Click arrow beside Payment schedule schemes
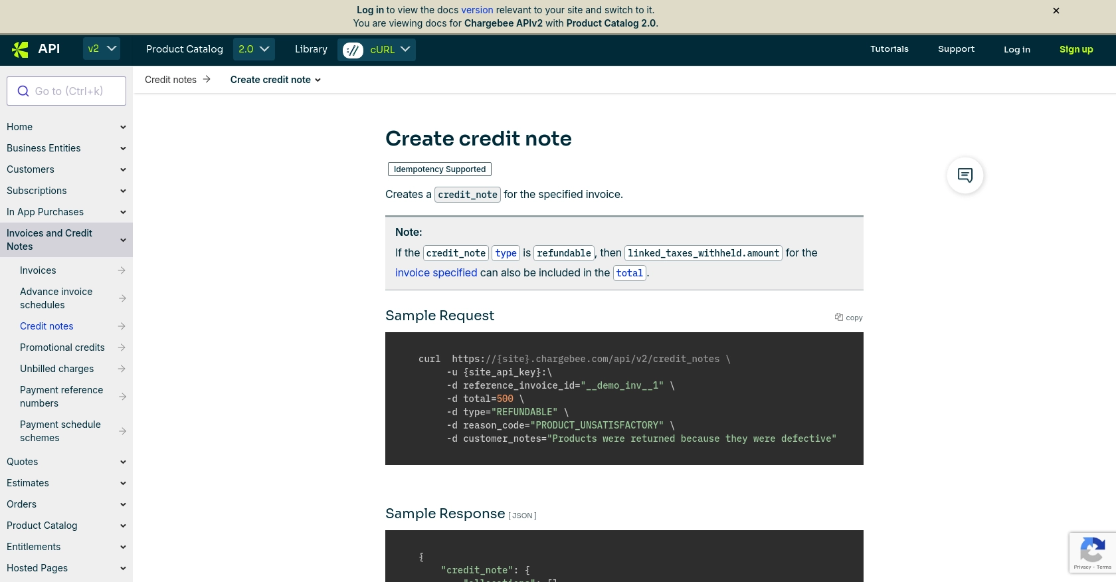 tap(122, 431)
